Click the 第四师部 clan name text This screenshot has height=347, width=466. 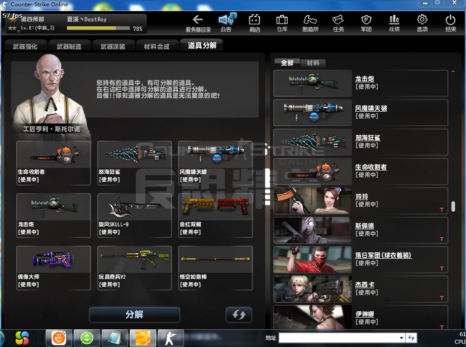[x=33, y=19]
